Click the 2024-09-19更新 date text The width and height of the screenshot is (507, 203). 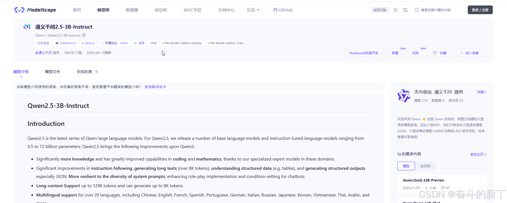pos(99,53)
